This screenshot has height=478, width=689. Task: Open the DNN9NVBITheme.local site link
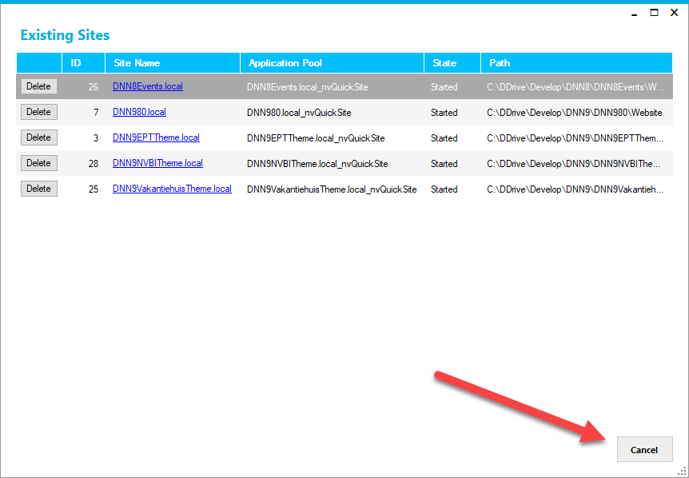click(157, 163)
